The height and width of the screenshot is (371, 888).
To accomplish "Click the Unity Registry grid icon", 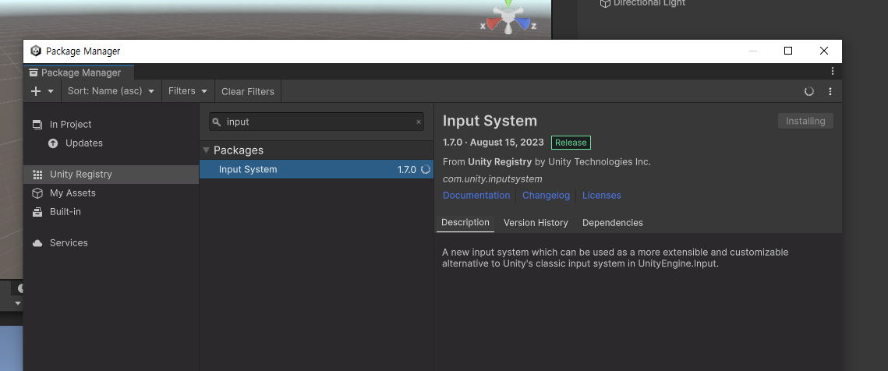I will pyautogui.click(x=37, y=175).
